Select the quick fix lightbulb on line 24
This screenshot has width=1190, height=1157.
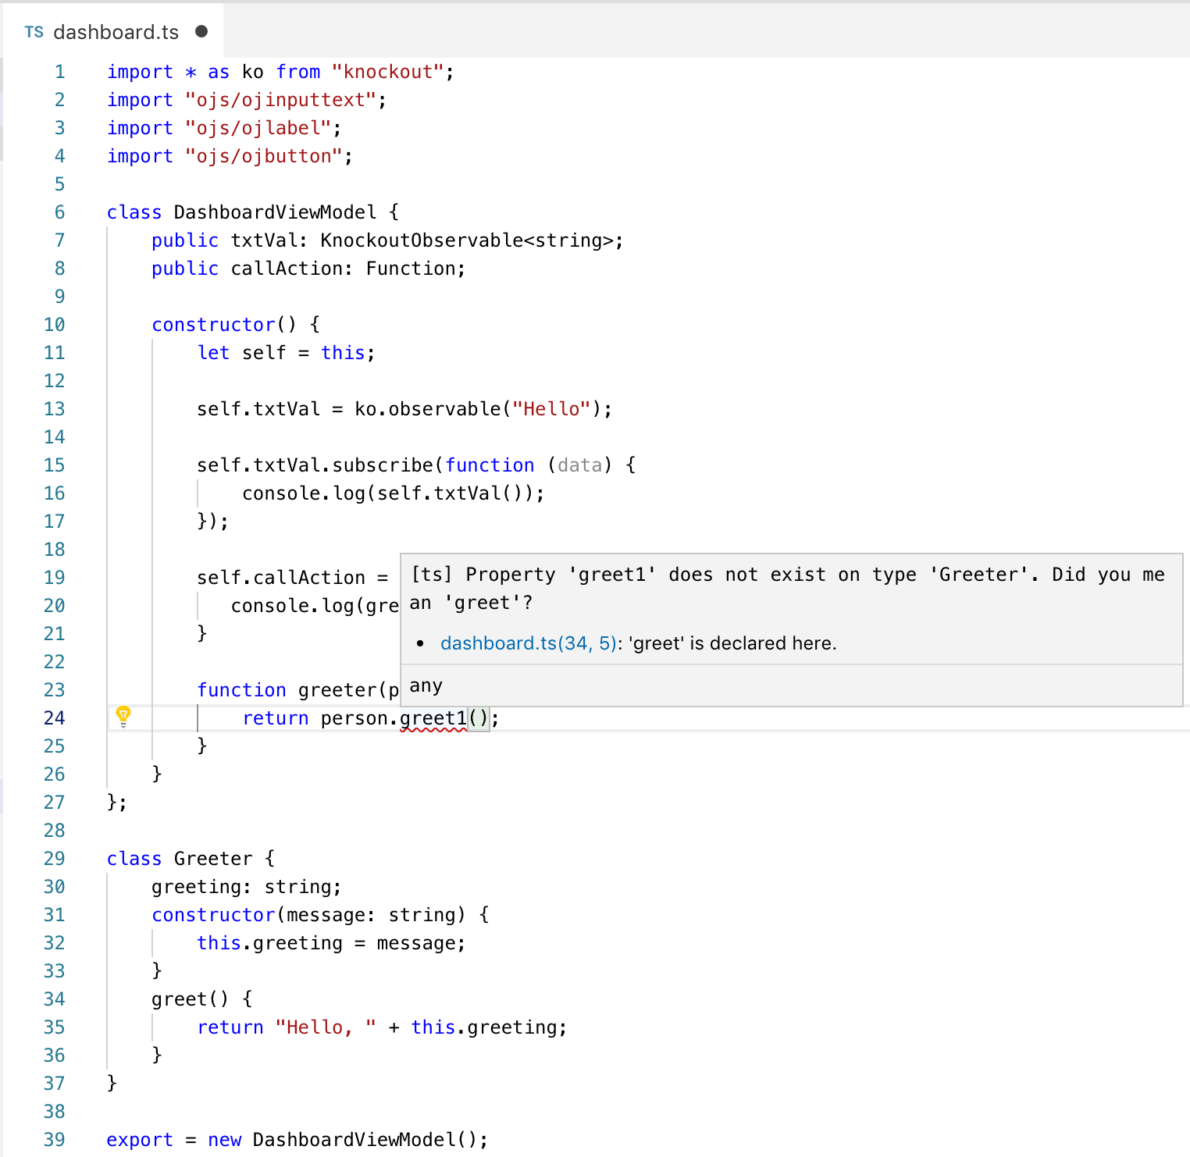pyautogui.click(x=125, y=715)
